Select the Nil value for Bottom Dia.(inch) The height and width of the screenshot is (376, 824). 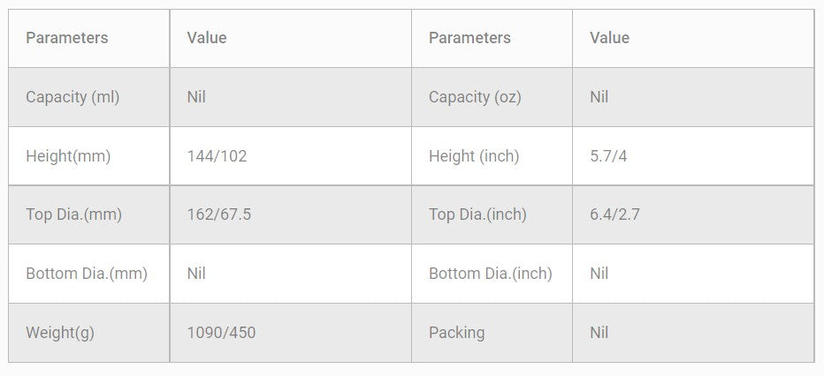pyautogui.click(x=599, y=274)
